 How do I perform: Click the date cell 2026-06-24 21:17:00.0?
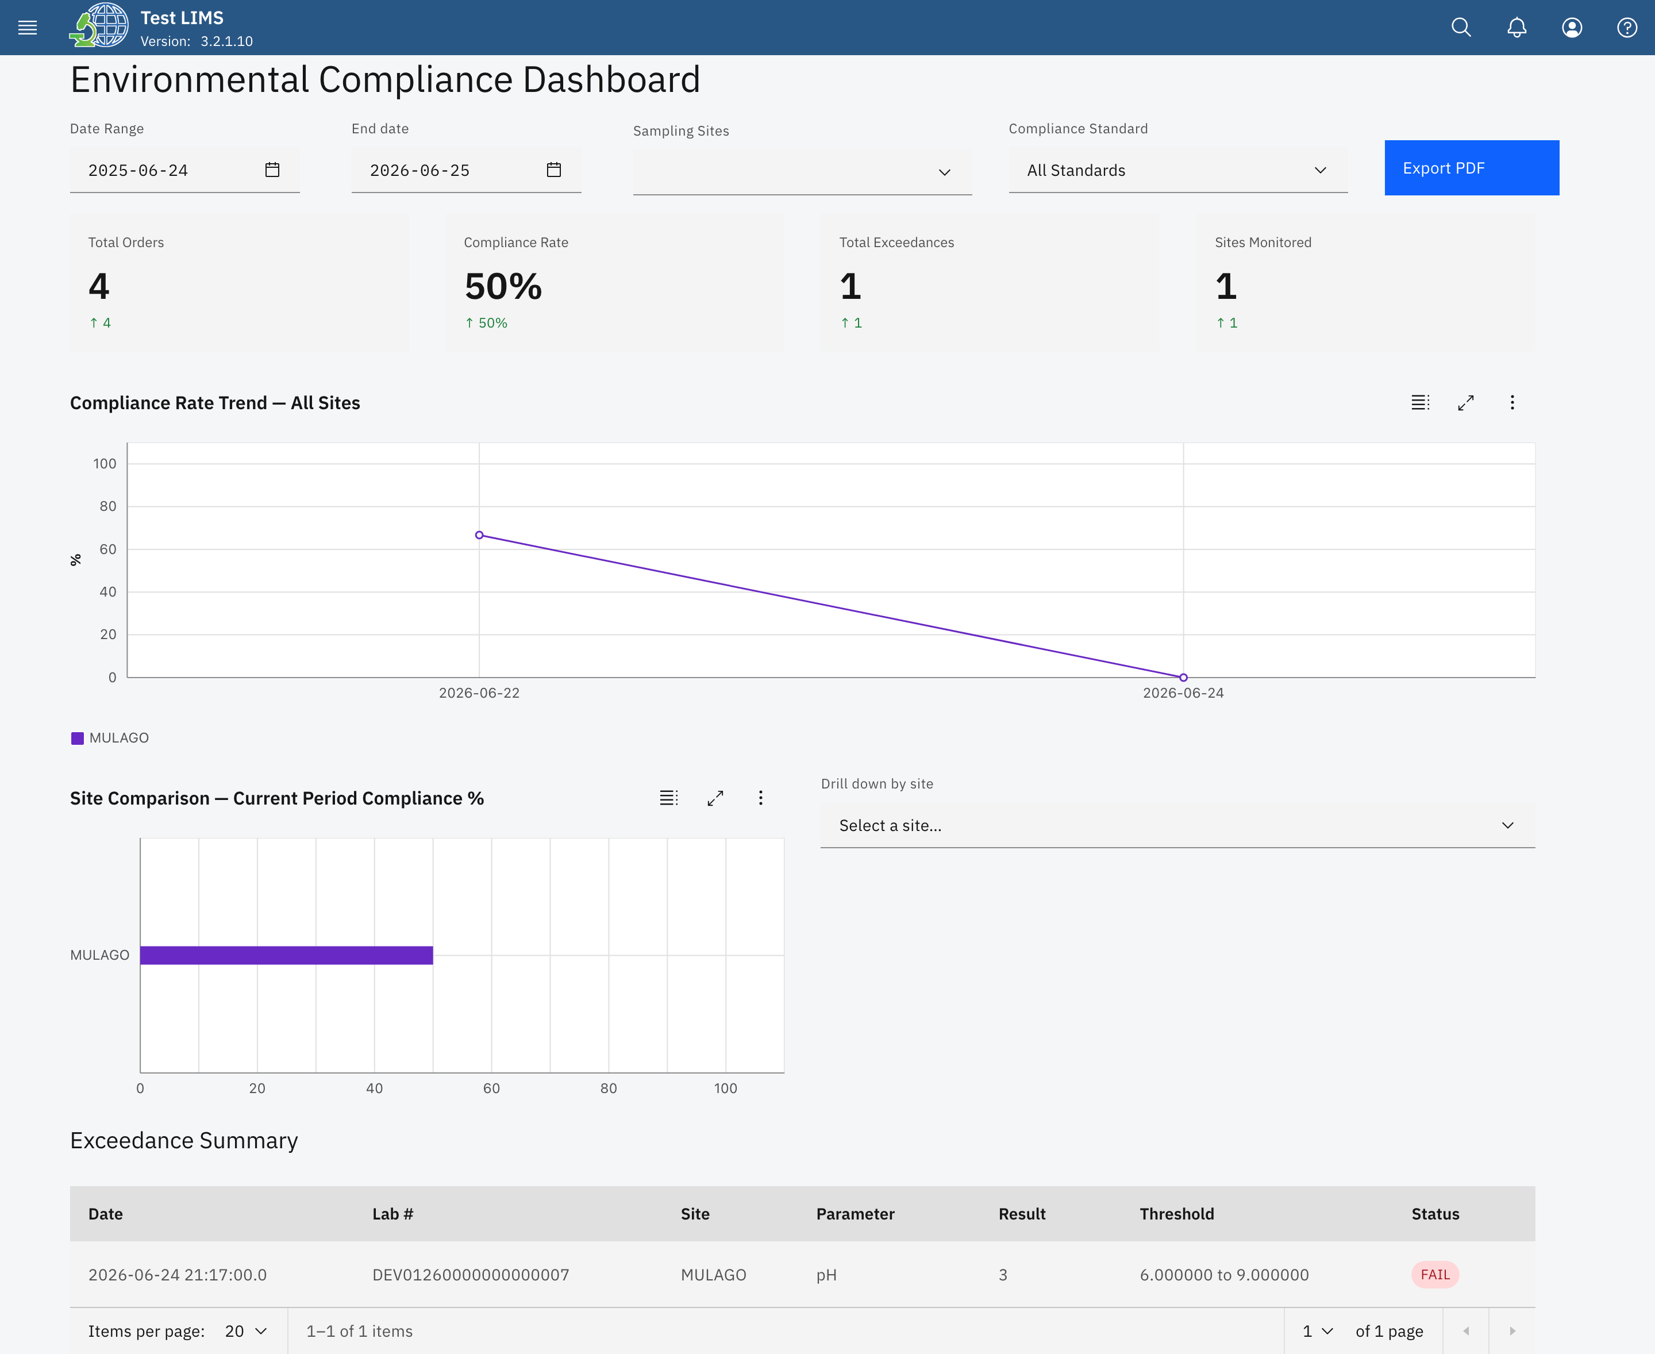point(178,1275)
